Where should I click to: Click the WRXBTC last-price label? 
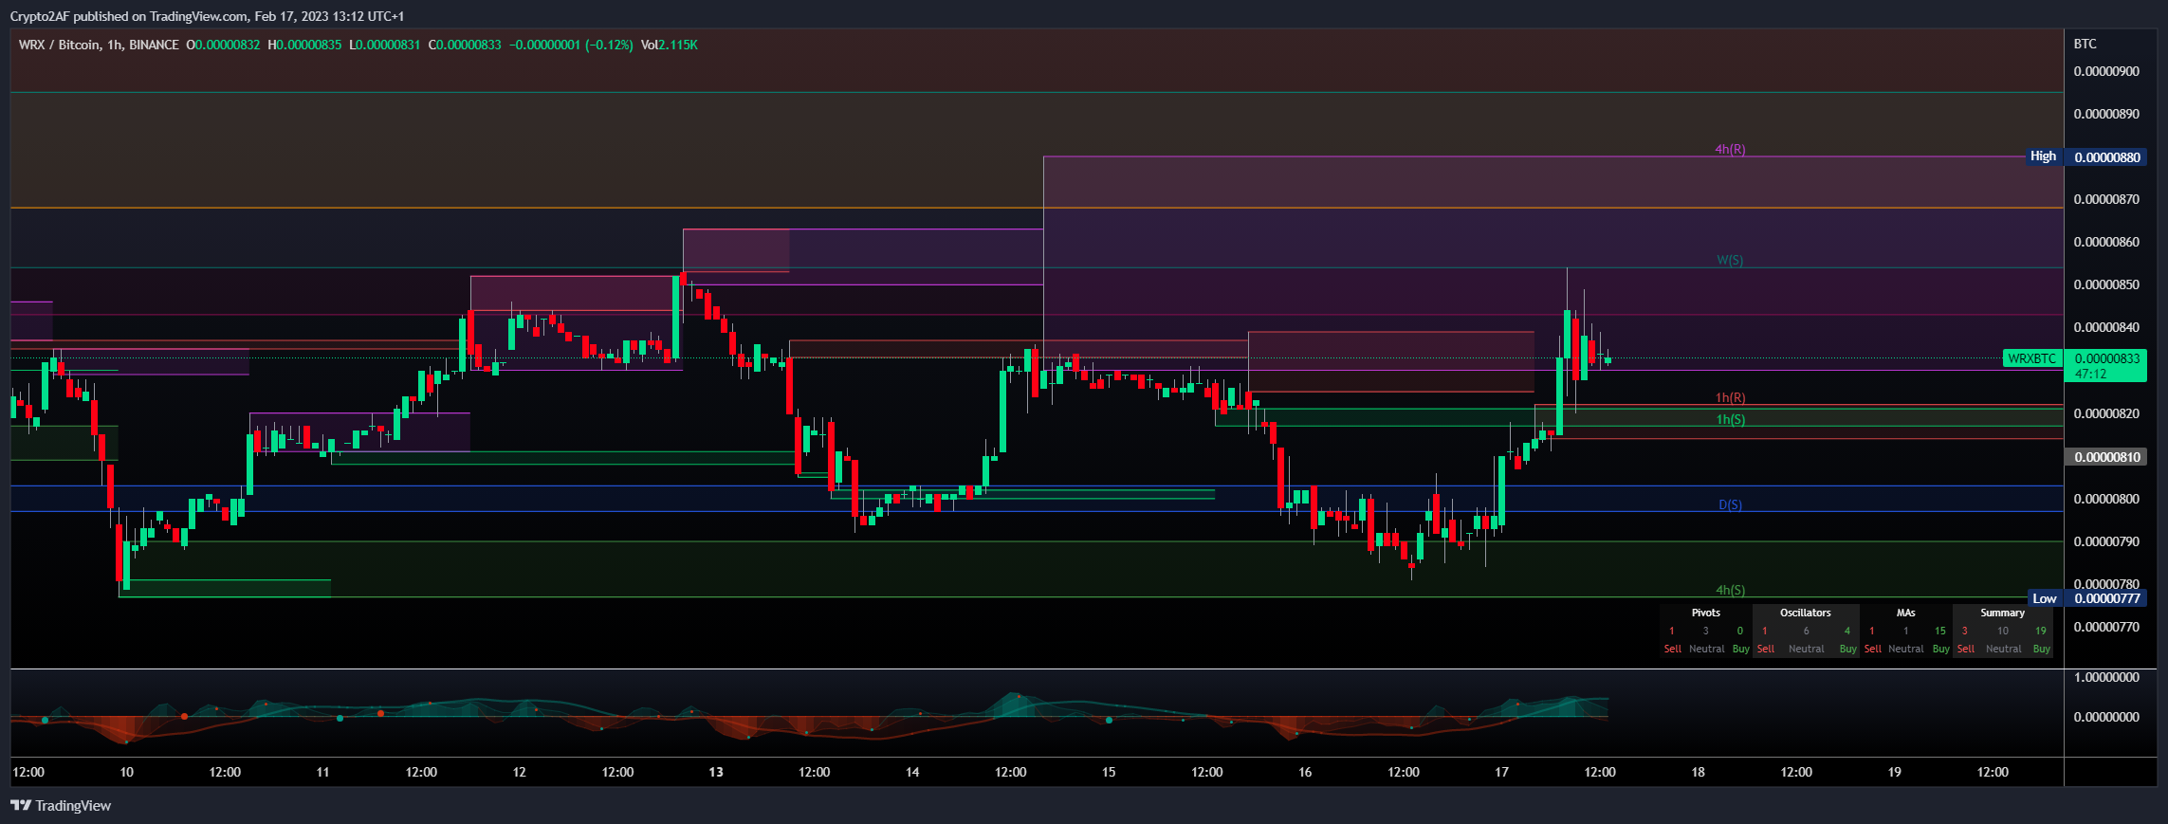[x=2032, y=358]
